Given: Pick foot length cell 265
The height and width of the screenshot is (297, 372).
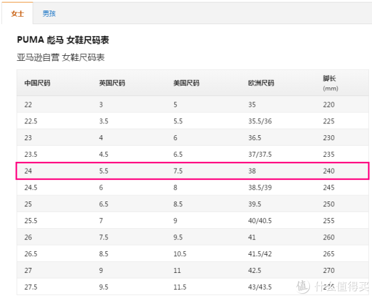Looking at the screenshot, I should pos(329,254).
